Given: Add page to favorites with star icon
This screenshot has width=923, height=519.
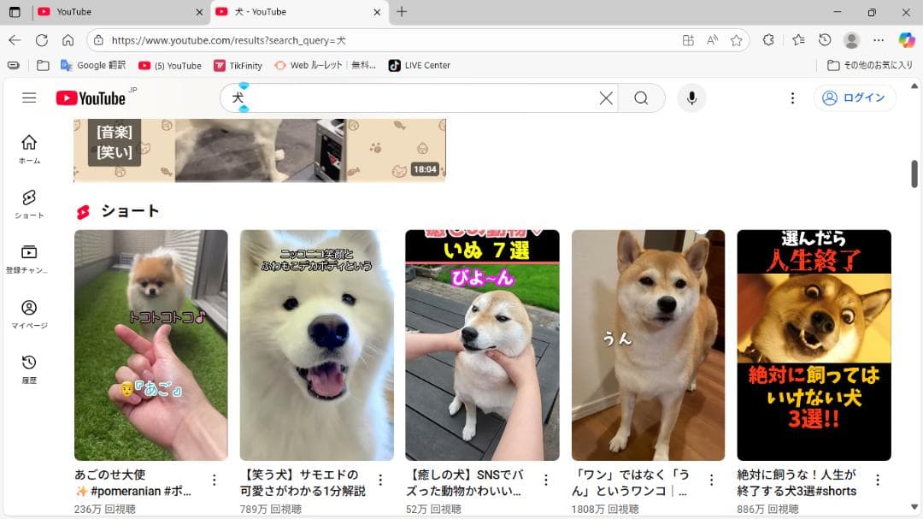Looking at the screenshot, I should [x=736, y=40].
